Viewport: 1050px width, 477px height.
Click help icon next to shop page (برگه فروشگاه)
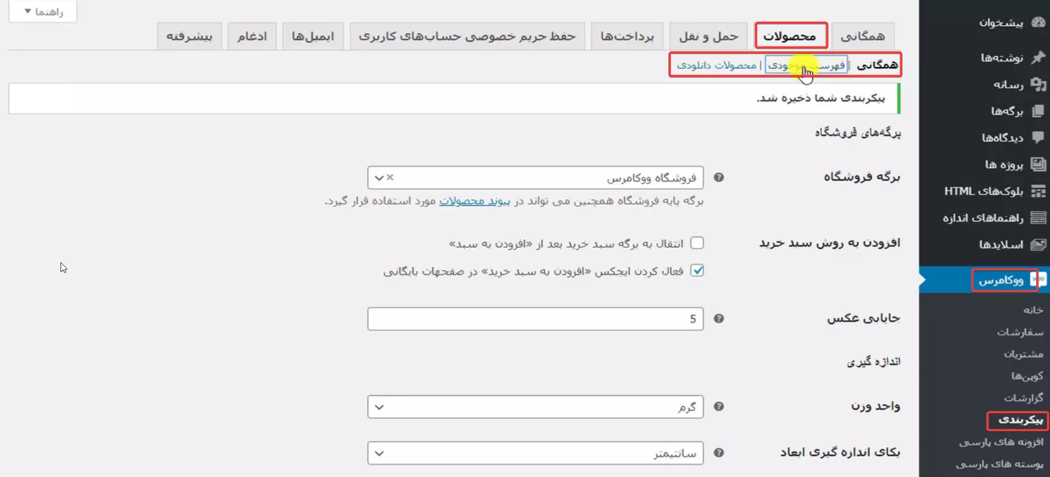(719, 177)
